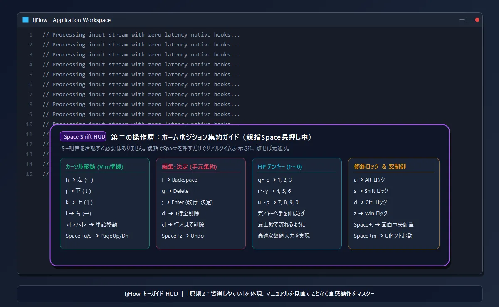Click the line 高速な数値入力を実現
Viewport: 499px width, 307px height.
tap(284, 236)
